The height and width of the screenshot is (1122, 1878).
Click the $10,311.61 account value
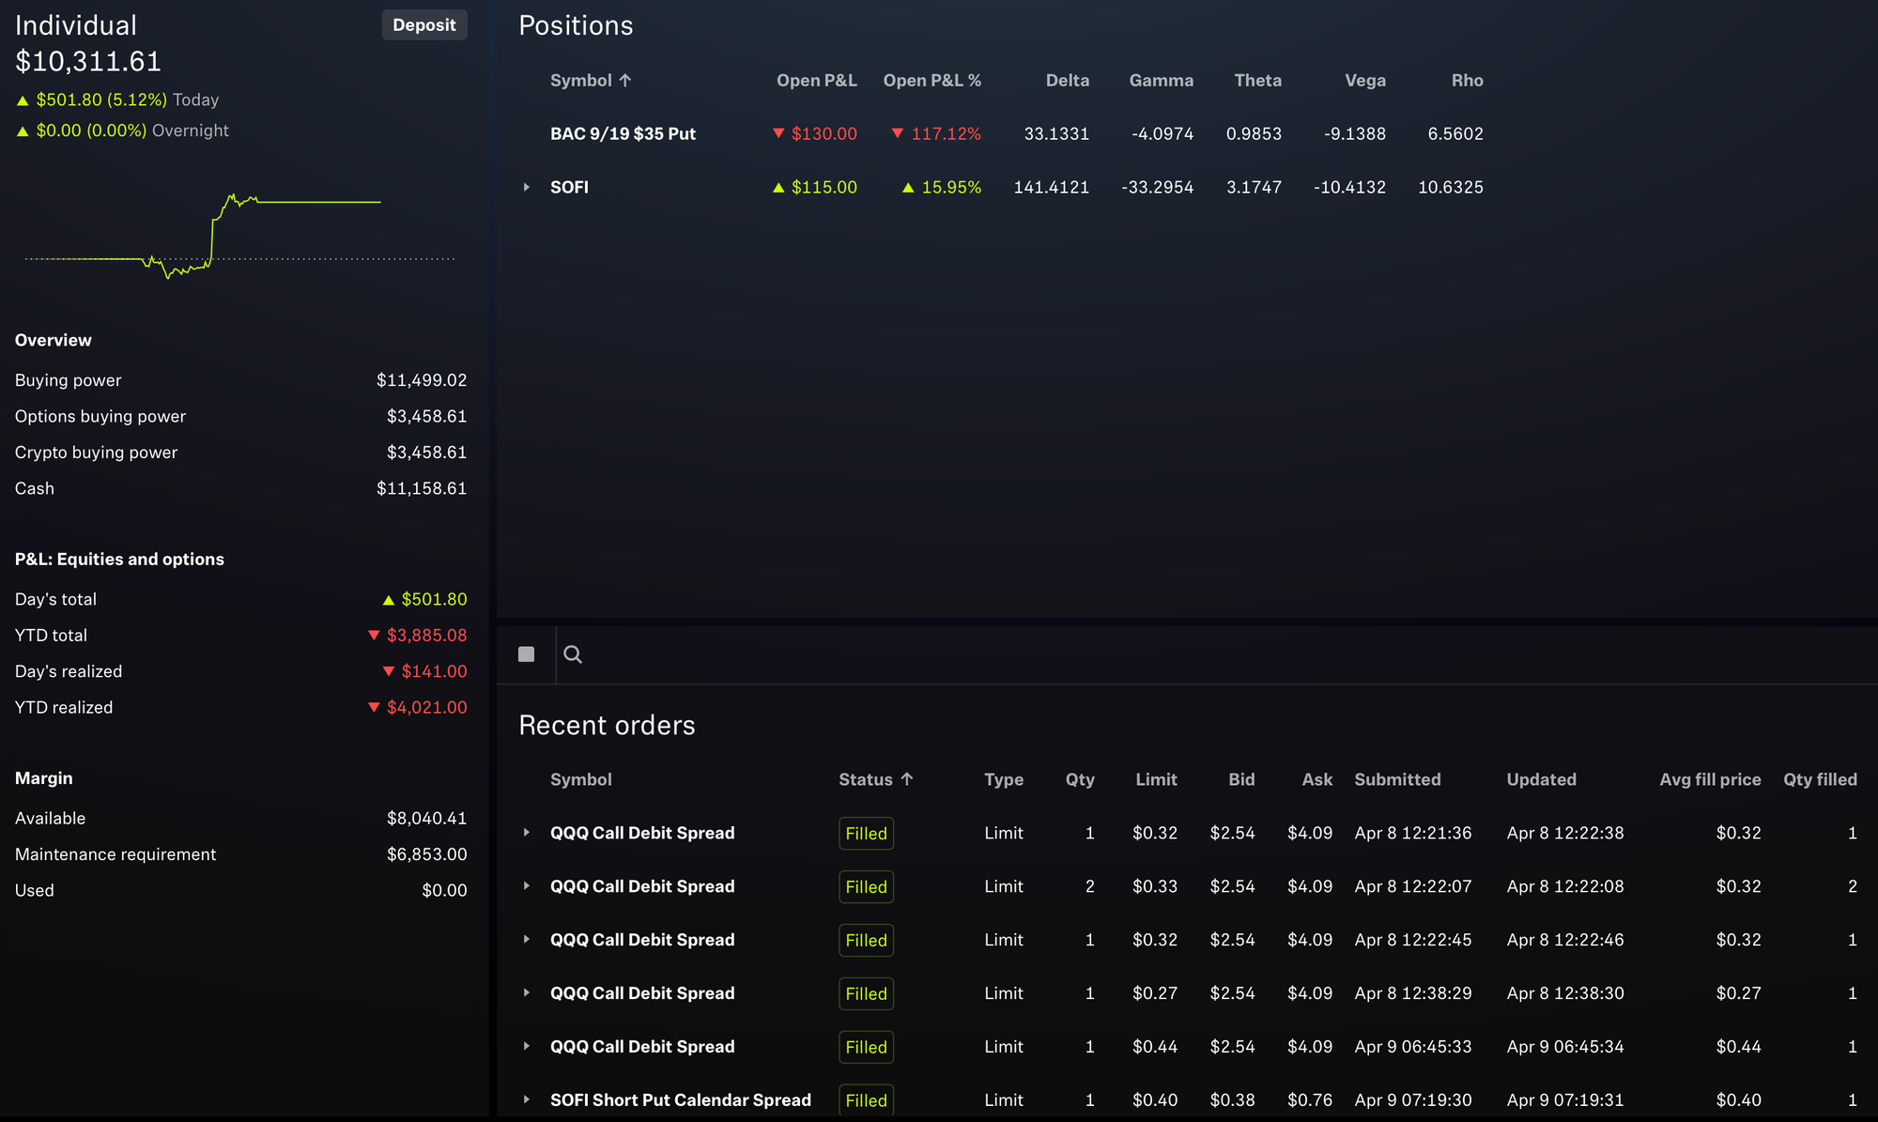tap(88, 62)
